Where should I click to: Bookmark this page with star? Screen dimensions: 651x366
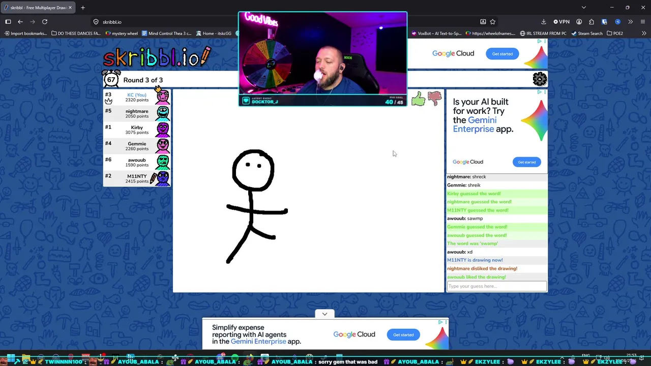coord(492,22)
